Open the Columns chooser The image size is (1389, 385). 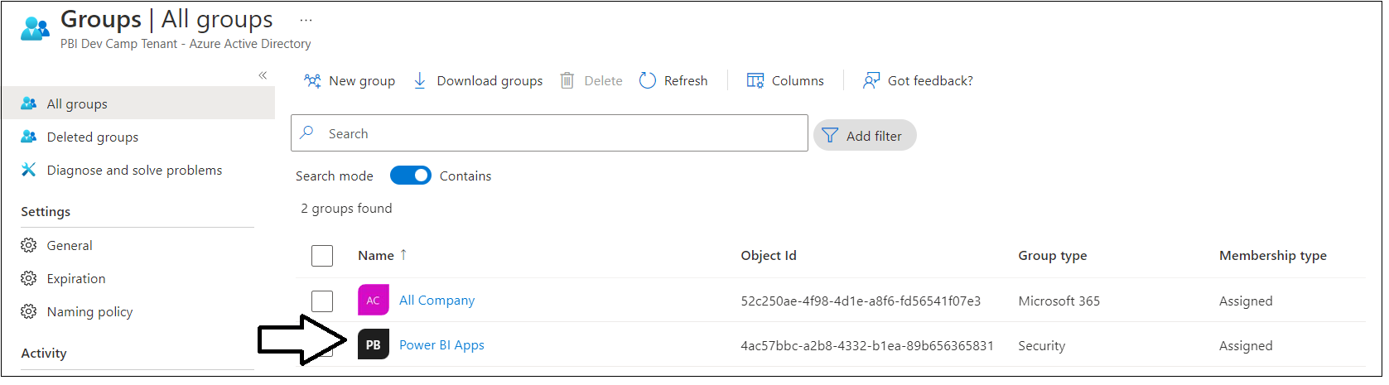click(785, 80)
